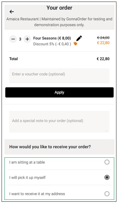Select the quantity number 3
118x203 pixels.
point(20,39)
